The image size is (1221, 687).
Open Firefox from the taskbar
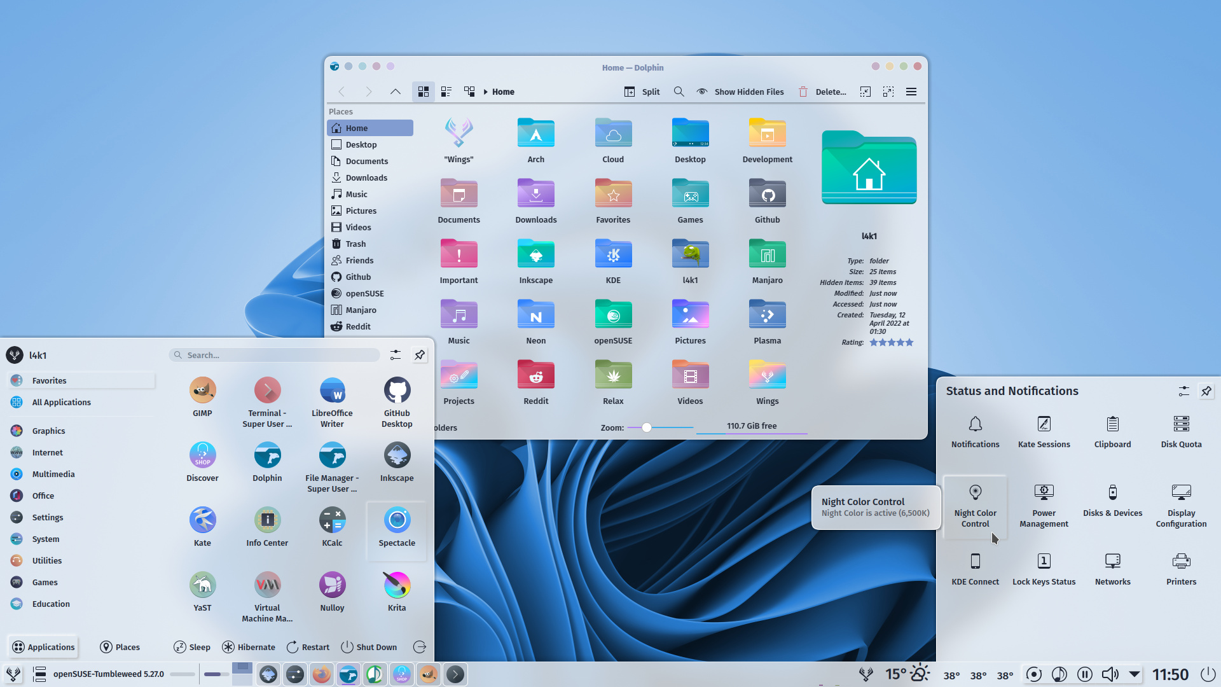click(x=322, y=674)
